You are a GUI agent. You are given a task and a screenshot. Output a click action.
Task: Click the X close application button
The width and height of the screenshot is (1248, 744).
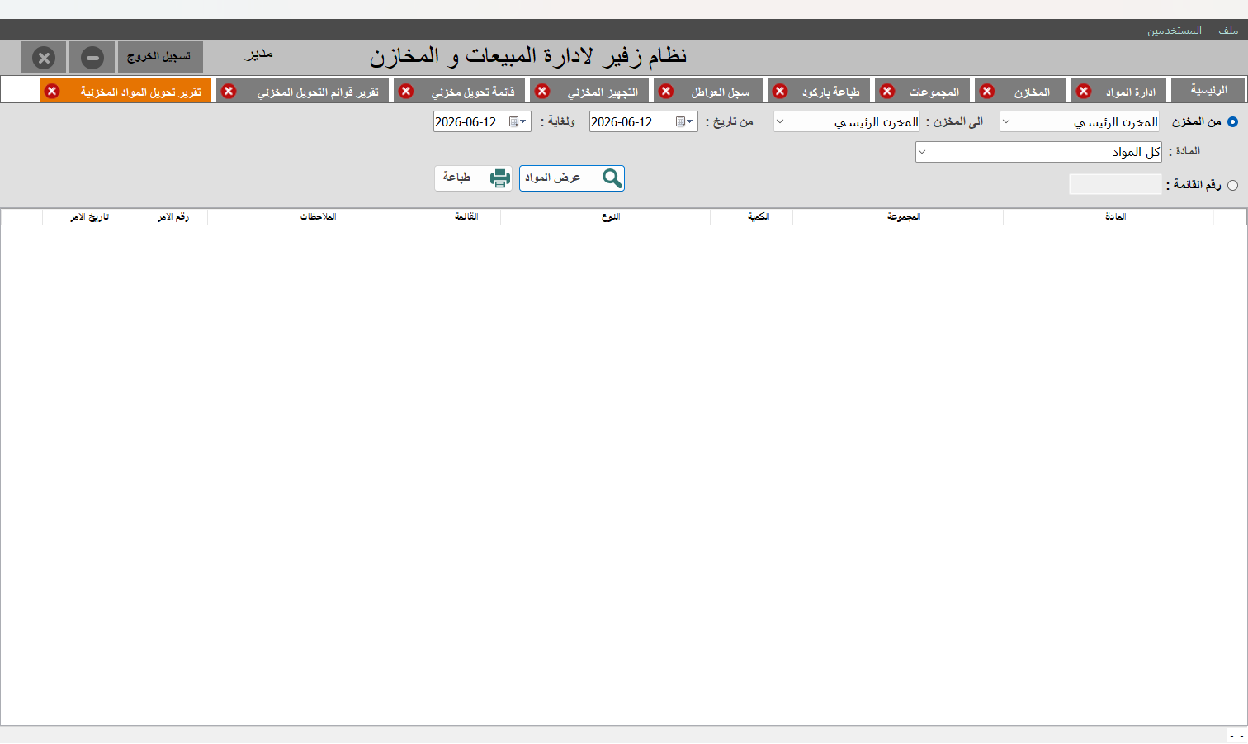[44, 58]
